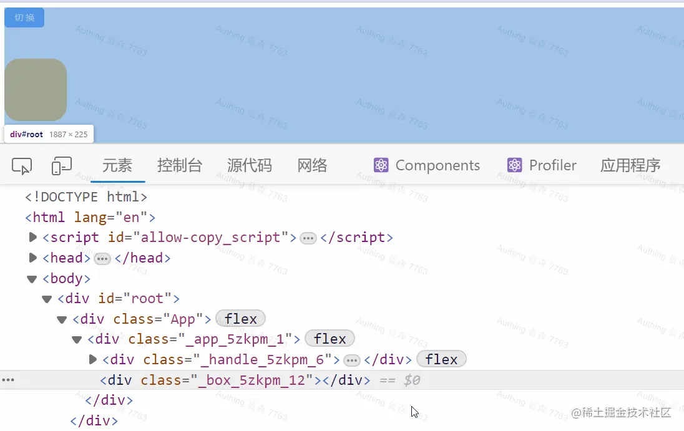This screenshot has width=684, height=431.
Task: Expand the head element node
Action: tap(32, 258)
